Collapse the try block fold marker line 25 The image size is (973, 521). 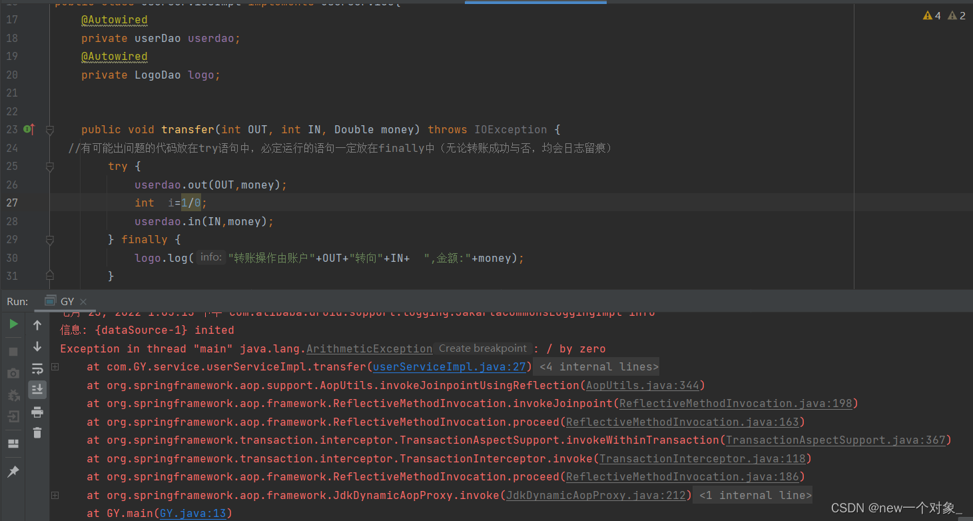pos(50,167)
